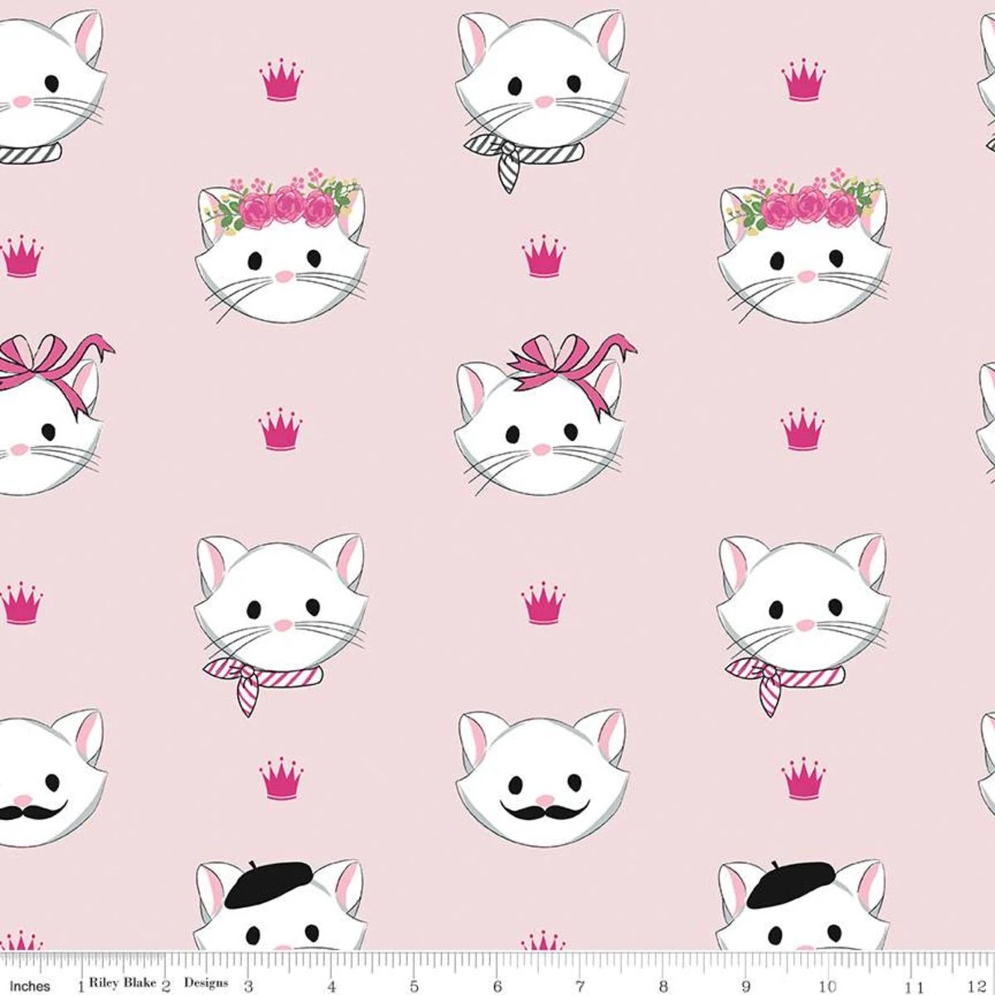Click the pink crown between the two pink-scarf cats
This screenshot has width=995, height=995.
543,602
